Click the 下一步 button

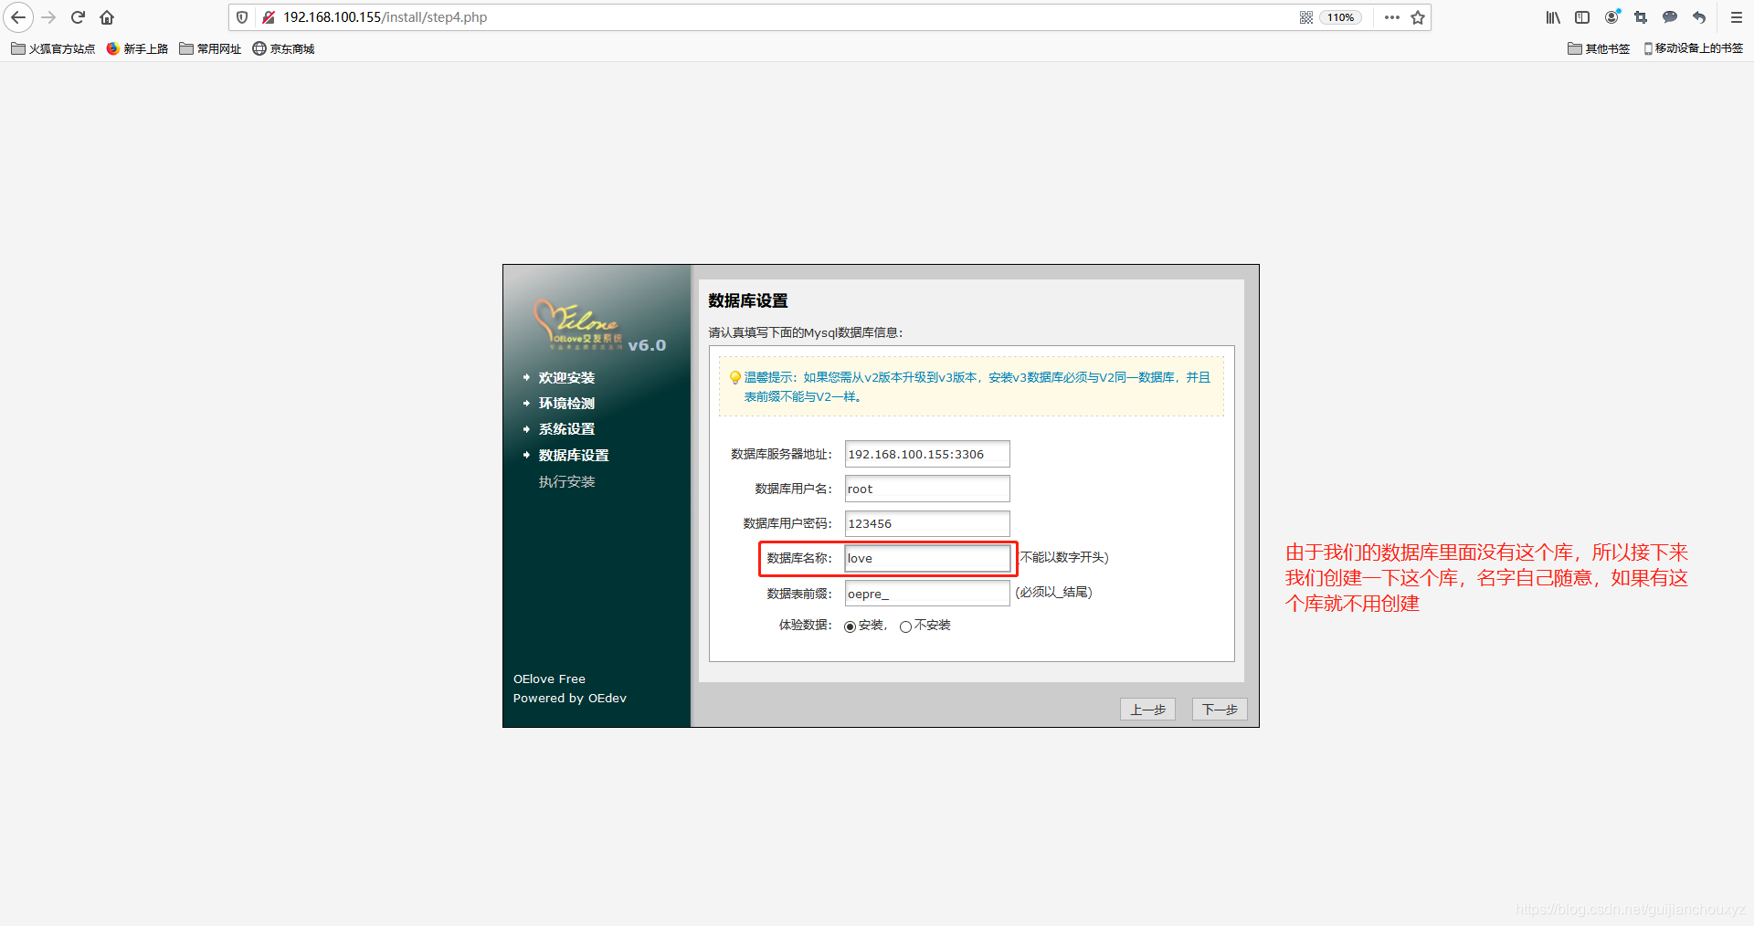pyautogui.click(x=1220, y=710)
